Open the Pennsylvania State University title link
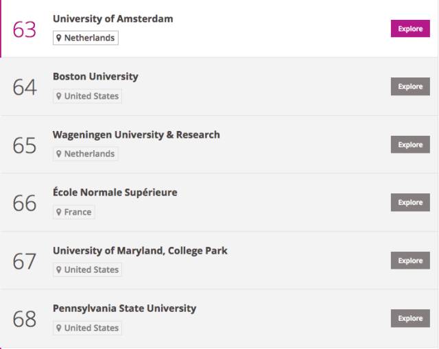 tap(125, 309)
